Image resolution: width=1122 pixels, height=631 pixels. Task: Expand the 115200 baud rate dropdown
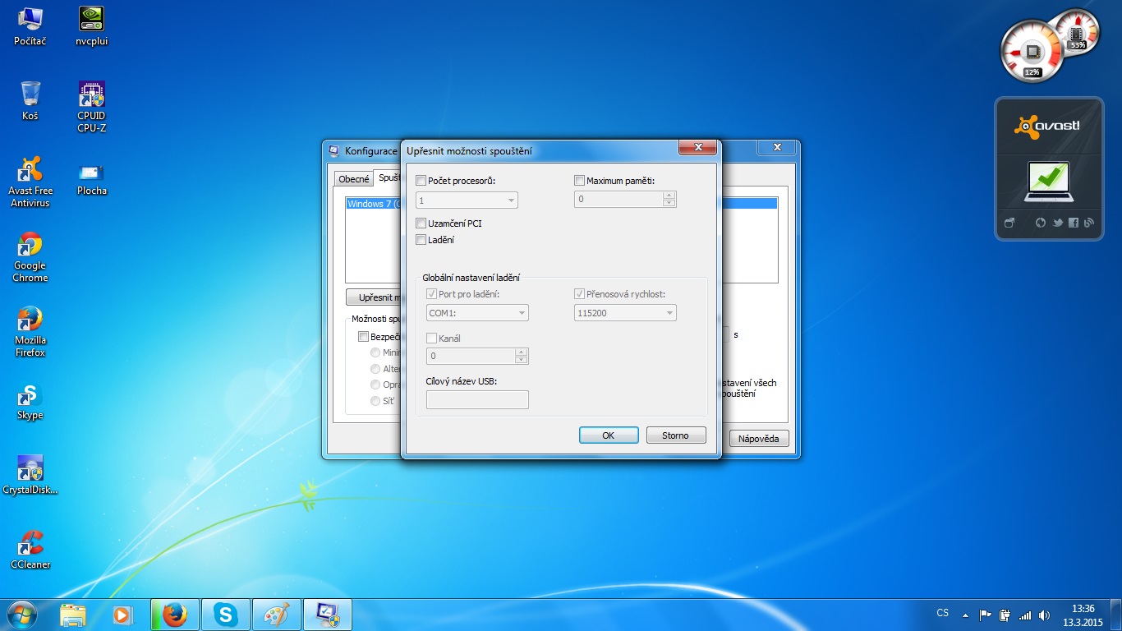click(x=624, y=313)
